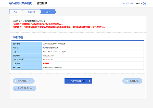This screenshot has width=153, height=108.
Task: Click the screen ID GLCA03105
Action: click(127, 4)
